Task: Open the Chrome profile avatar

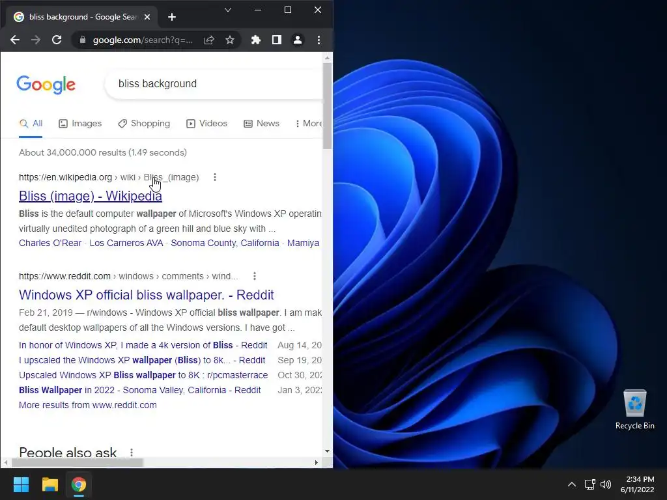Action: [x=297, y=40]
